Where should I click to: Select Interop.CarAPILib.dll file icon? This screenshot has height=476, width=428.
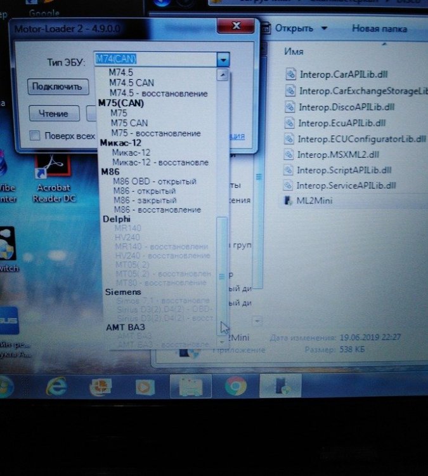coord(291,74)
